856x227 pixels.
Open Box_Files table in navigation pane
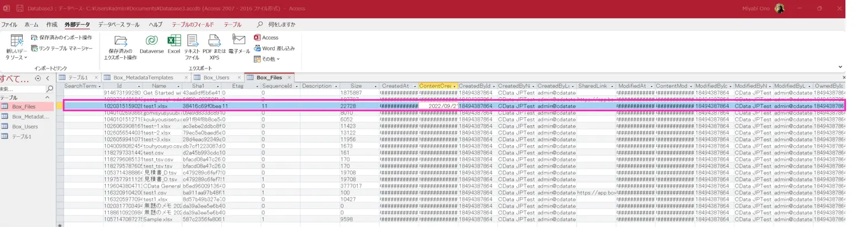coord(27,106)
